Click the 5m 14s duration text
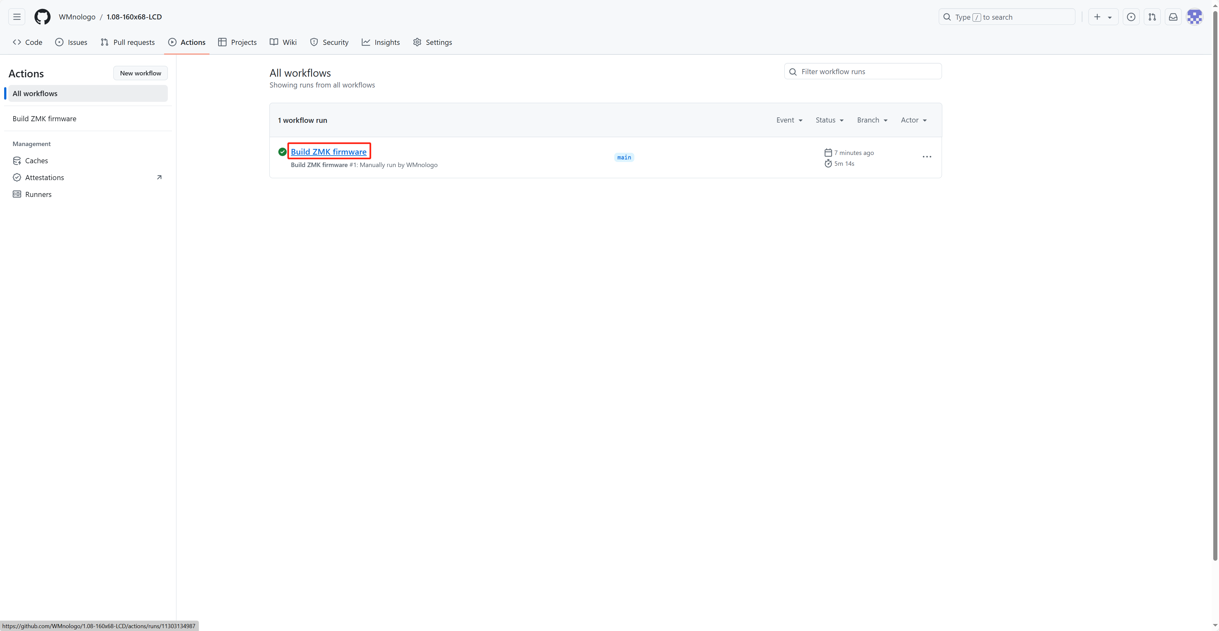The width and height of the screenshot is (1219, 631). click(x=844, y=164)
